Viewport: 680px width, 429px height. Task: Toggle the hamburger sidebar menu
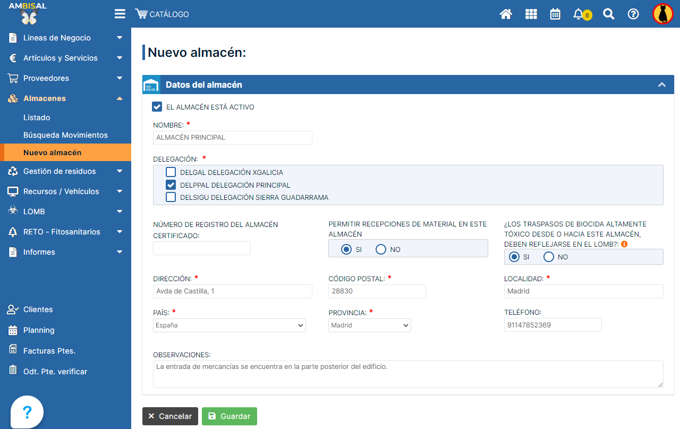coord(120,14)
